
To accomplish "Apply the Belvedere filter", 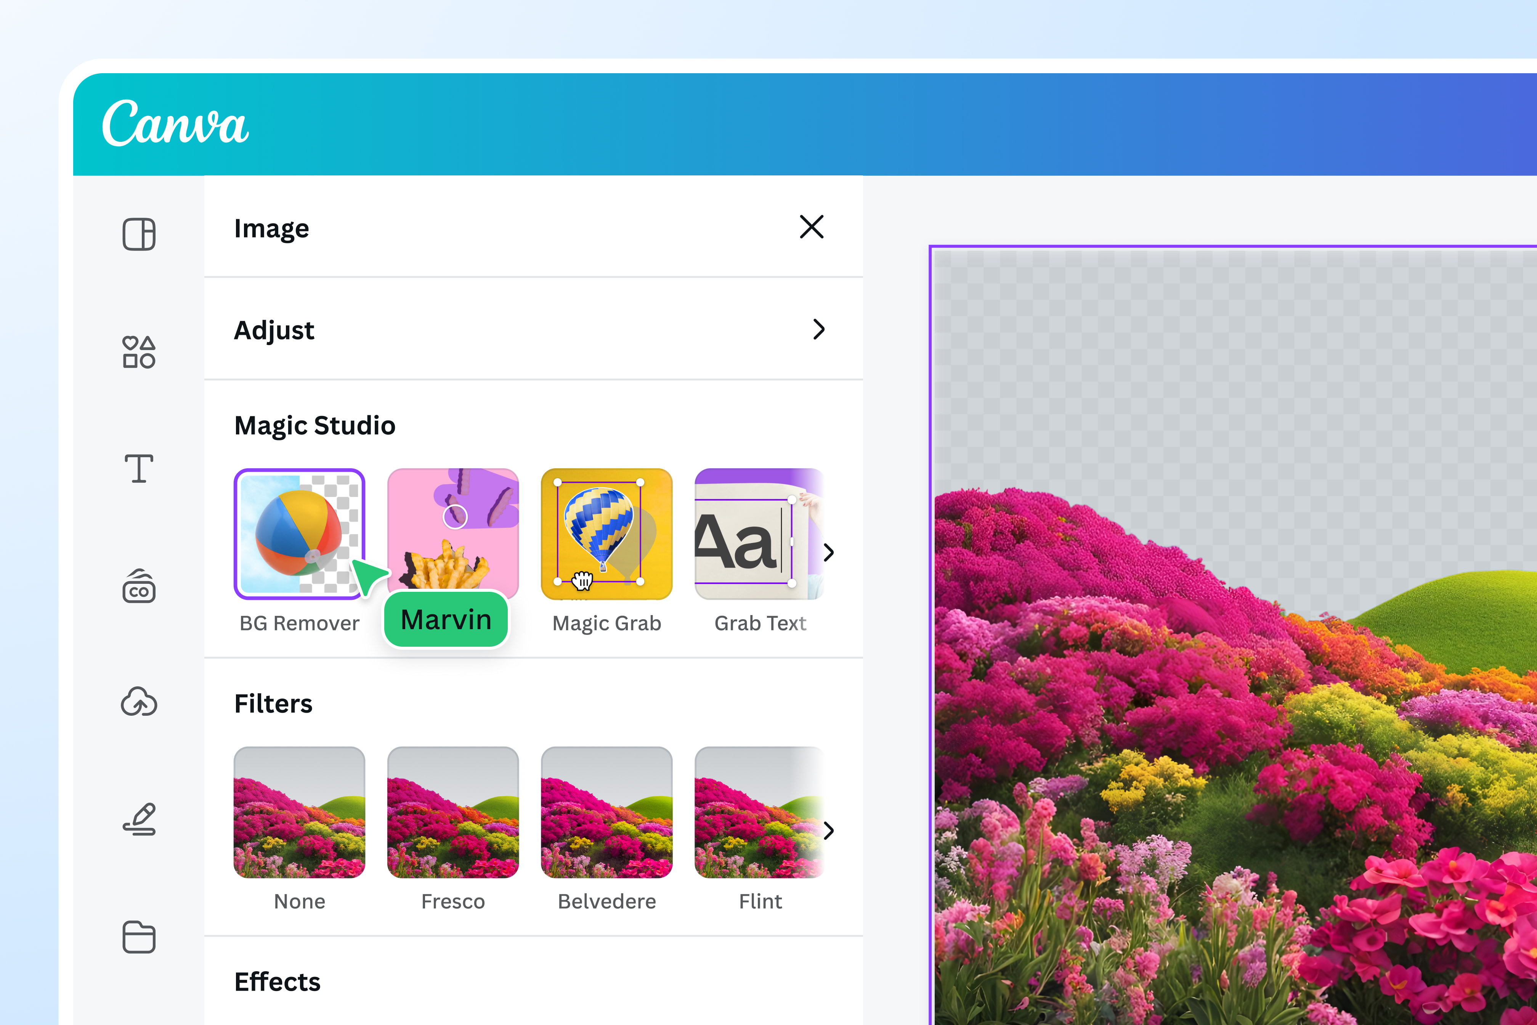I will pos(606,813).
